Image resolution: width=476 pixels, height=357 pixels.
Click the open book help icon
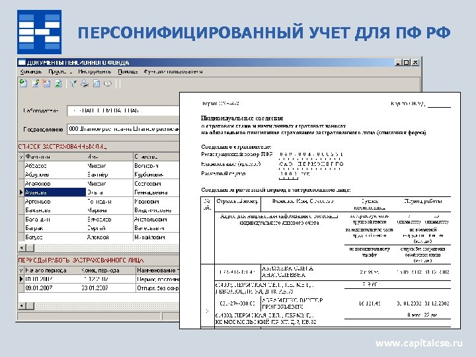tap(108, 83)
